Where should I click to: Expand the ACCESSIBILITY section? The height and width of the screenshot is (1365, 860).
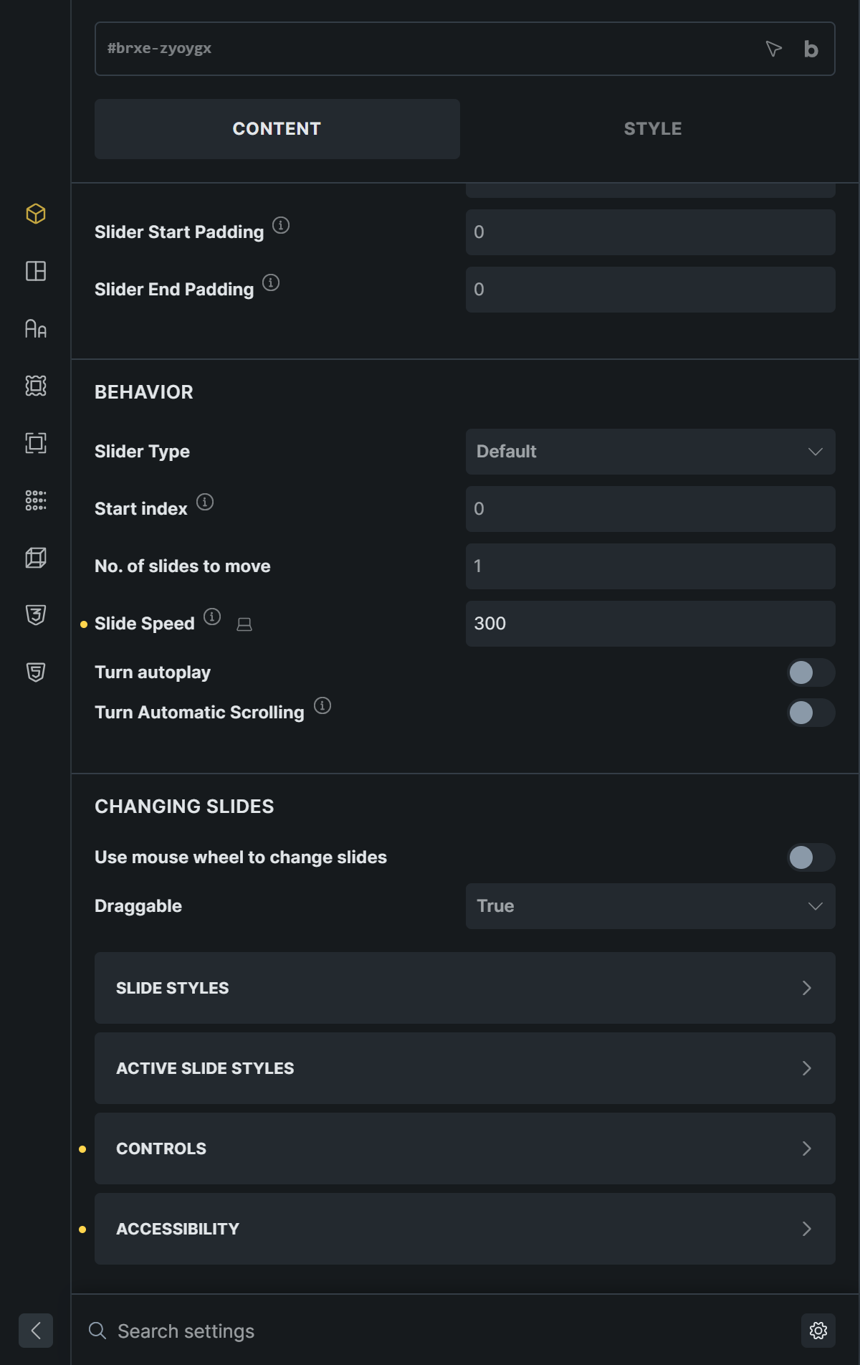pyautogui.click(x=465, y=1229)
